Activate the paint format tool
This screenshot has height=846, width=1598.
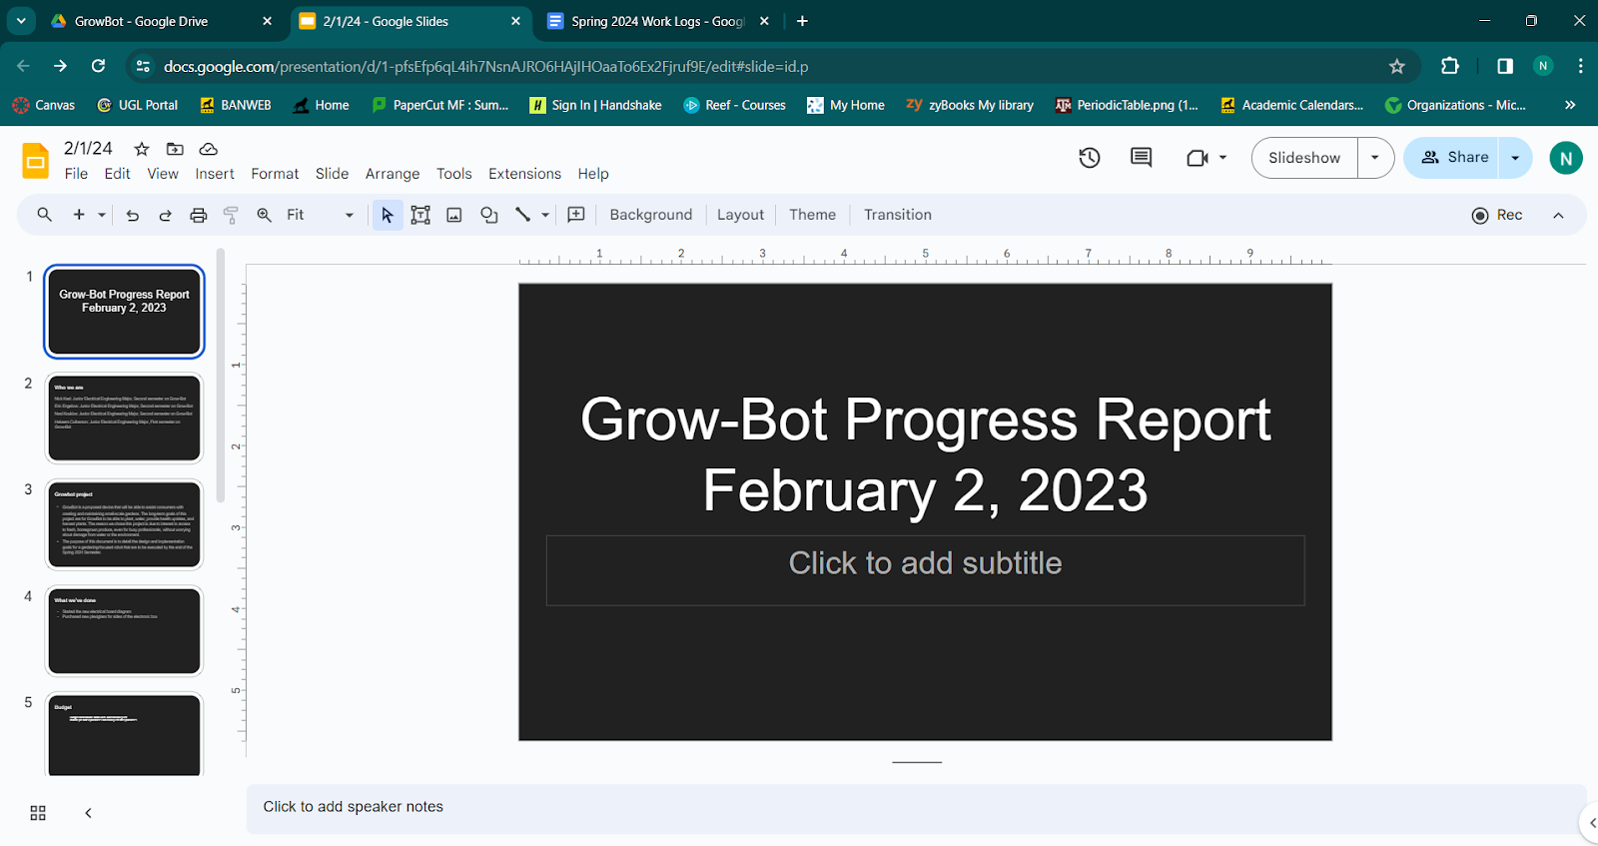(231, 215)
